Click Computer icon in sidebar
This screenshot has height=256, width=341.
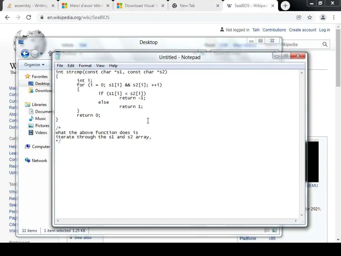point(27,147)
